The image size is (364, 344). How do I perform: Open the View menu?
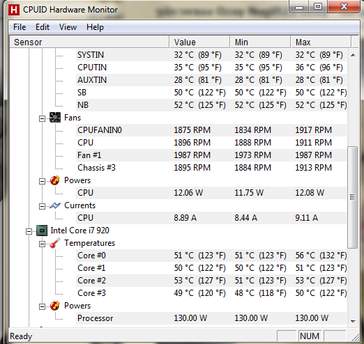pos(68,27)
